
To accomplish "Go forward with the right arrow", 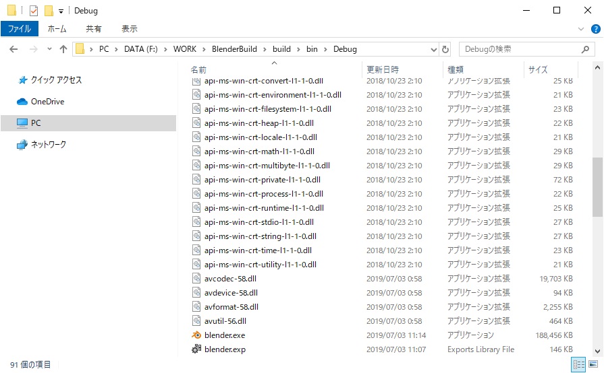I will (x=34, y=49).
